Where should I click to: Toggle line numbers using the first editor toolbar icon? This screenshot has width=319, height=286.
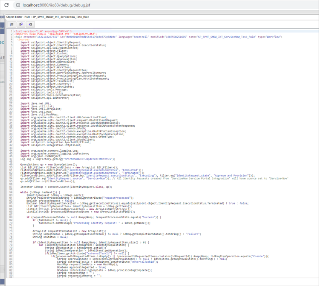[x=12, y=24]
